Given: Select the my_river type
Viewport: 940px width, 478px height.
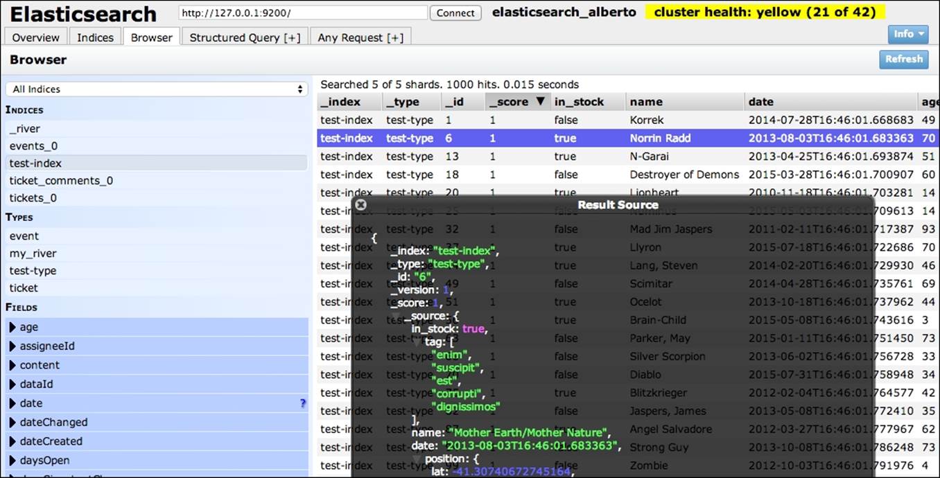Looking at the screenshot, I should point(33,254).
